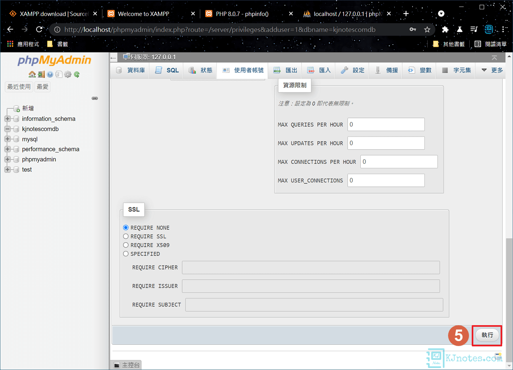Viewport: 513px width, 370px height.
Task: Click MAX UPDATES PER HOUR field
Action: click(386, 143)
